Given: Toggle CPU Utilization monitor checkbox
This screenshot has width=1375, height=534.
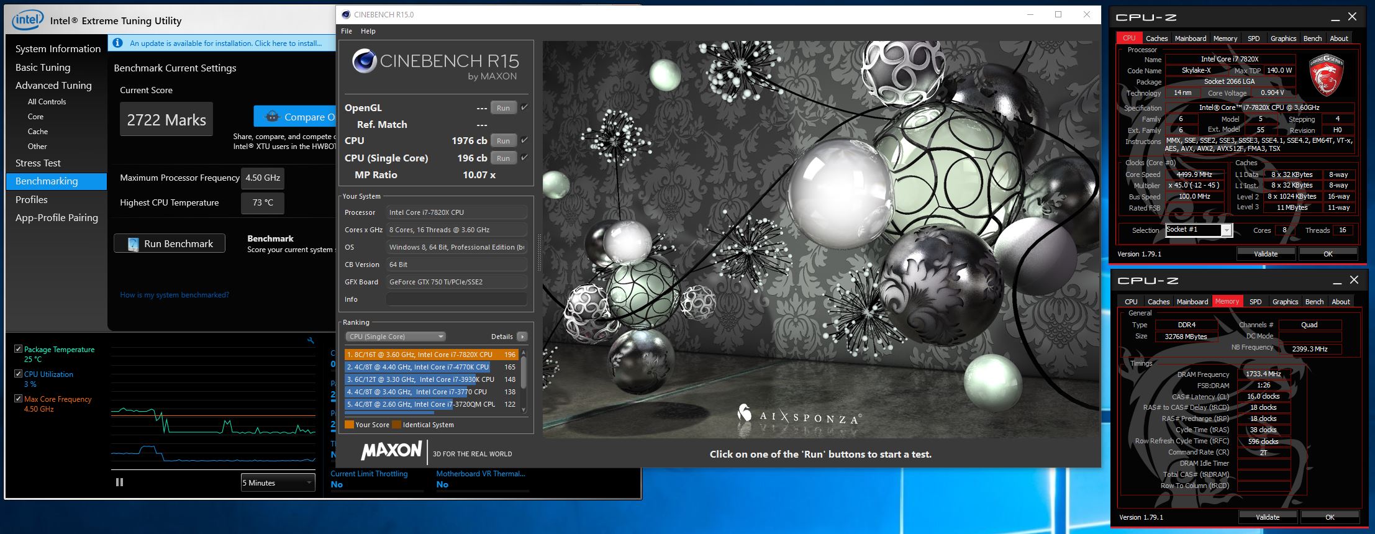Looking at the screenshot, I should point(18,374).
